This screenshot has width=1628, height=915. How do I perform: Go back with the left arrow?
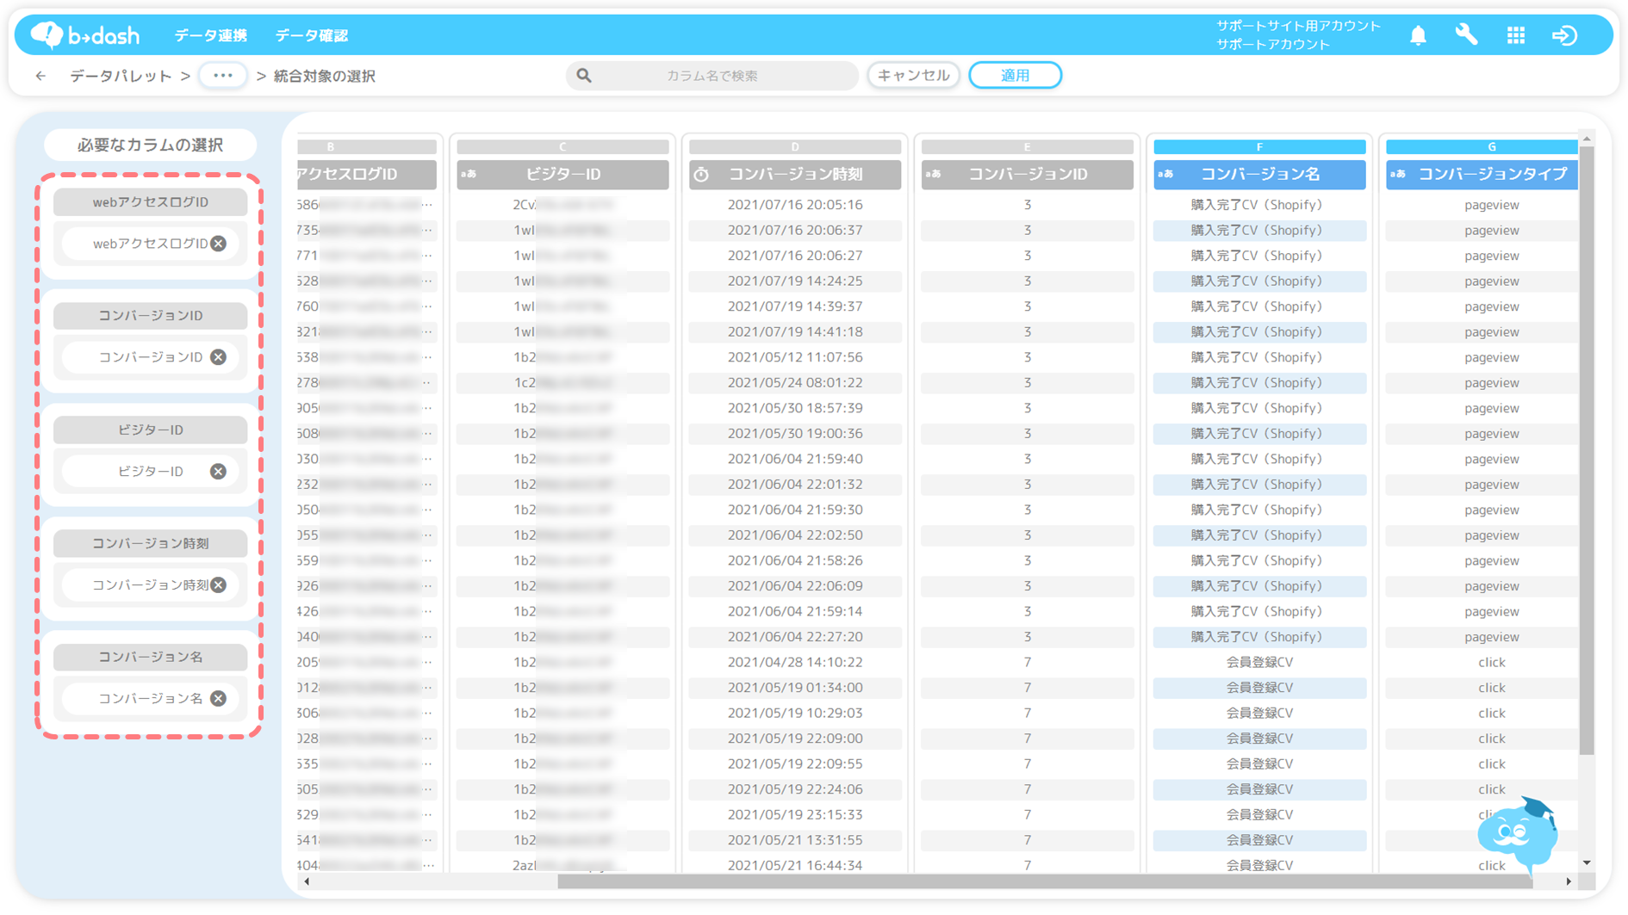coord(40,76)
